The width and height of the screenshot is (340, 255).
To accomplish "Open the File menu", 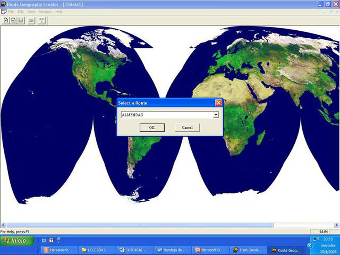I will tap(11, 12).
